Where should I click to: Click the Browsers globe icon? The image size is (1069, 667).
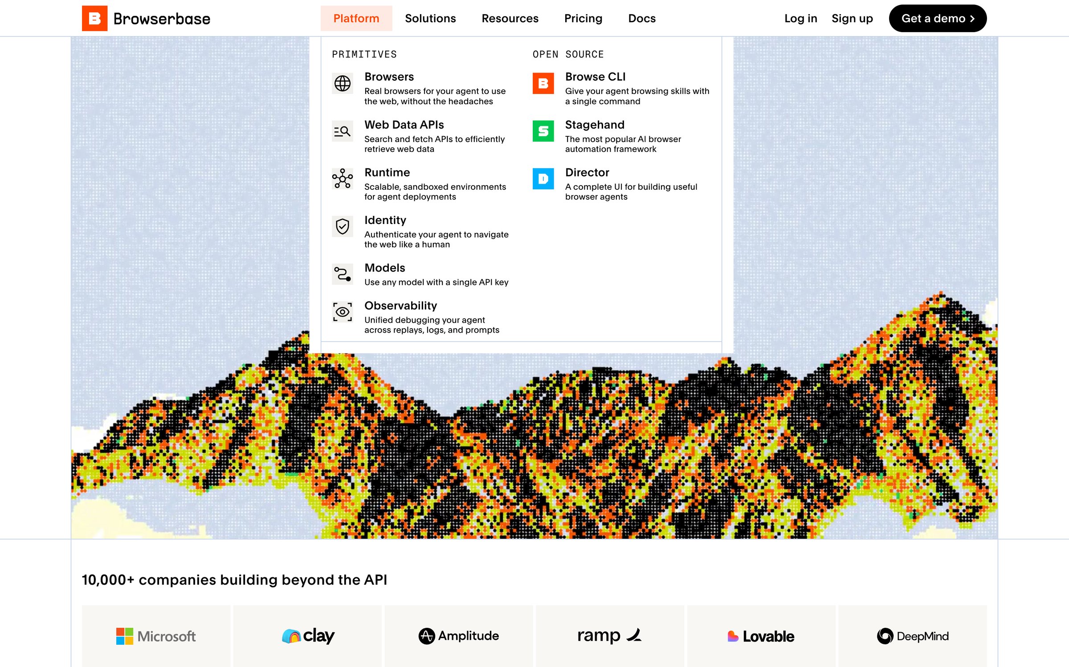tap(343, 83)
